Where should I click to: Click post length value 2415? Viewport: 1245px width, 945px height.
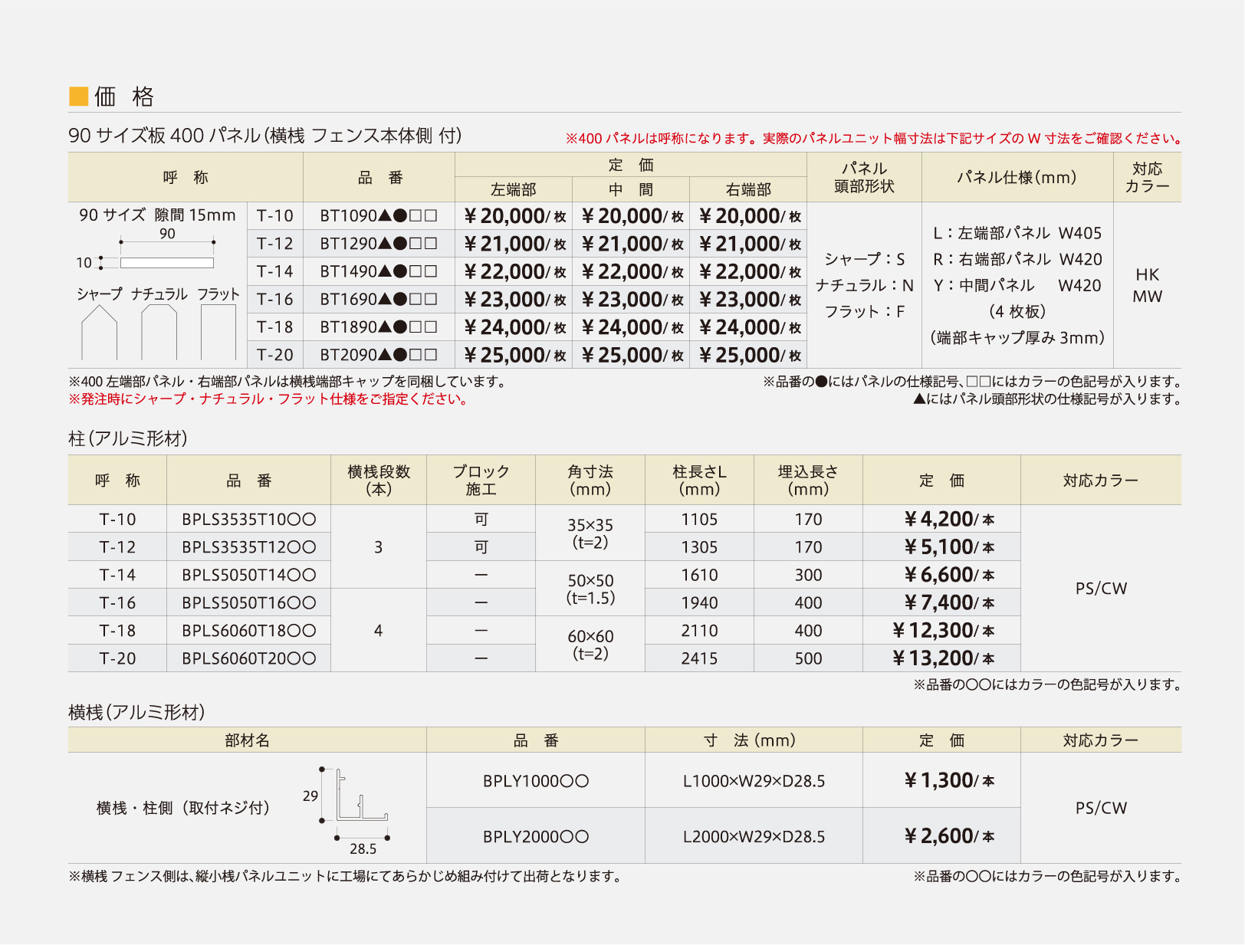pos(699,658)
